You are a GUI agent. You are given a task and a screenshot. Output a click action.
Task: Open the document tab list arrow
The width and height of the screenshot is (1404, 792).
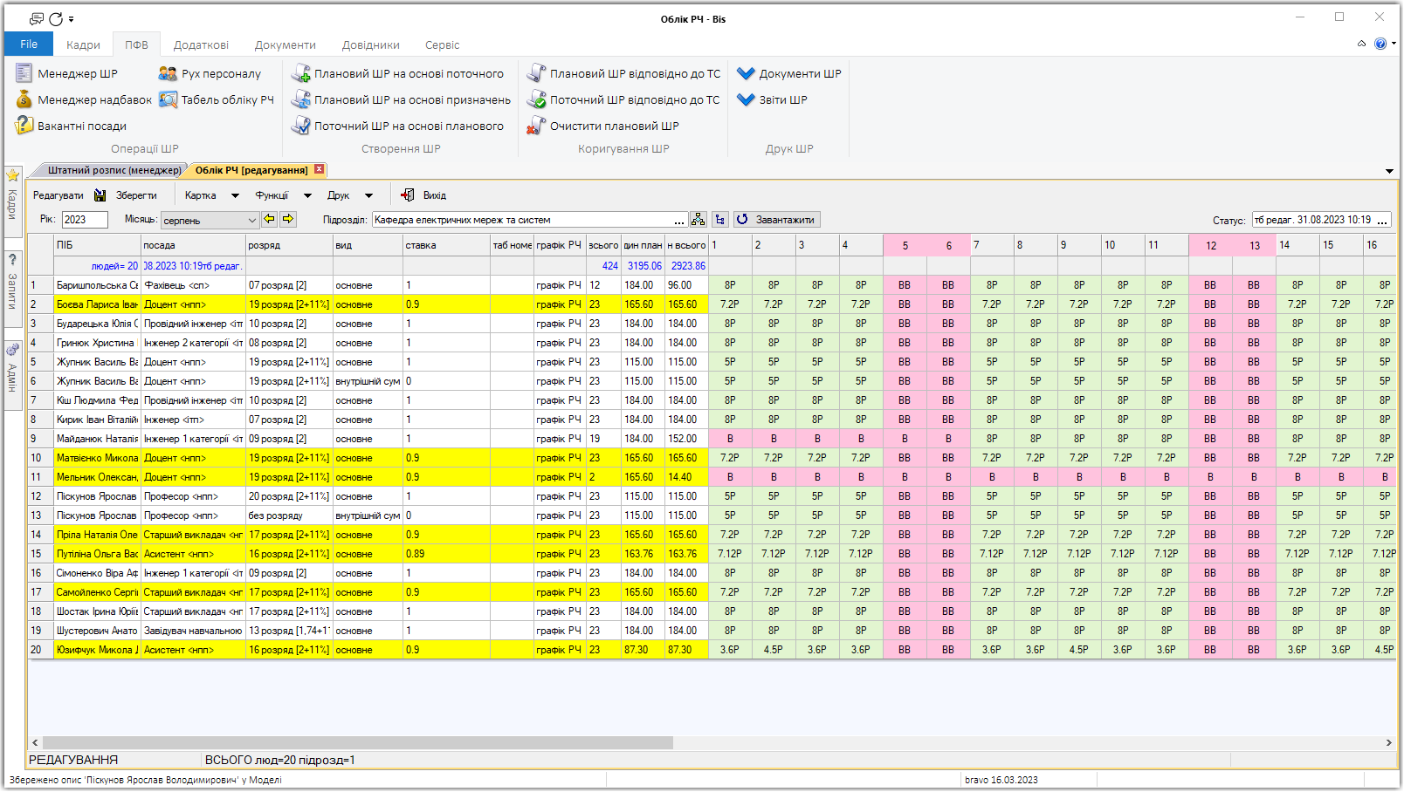[1389, 171]
